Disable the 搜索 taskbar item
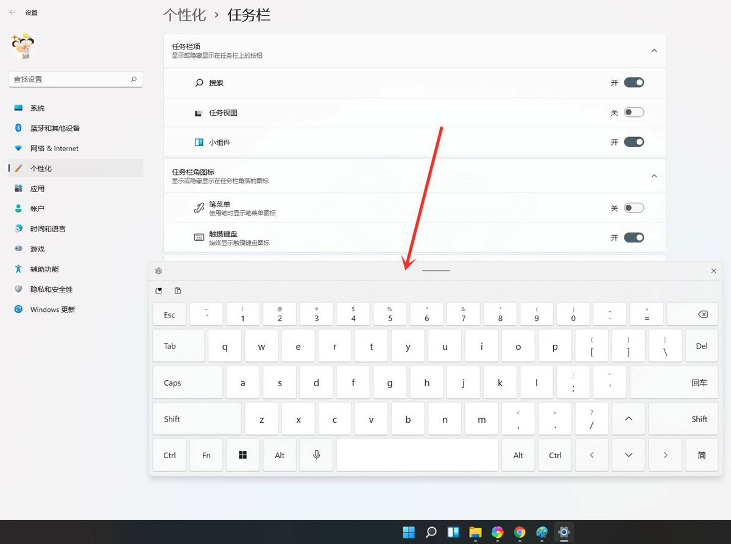Image resolution: width=731 pixels, height=544 pixels. click(x=634, y=82)
